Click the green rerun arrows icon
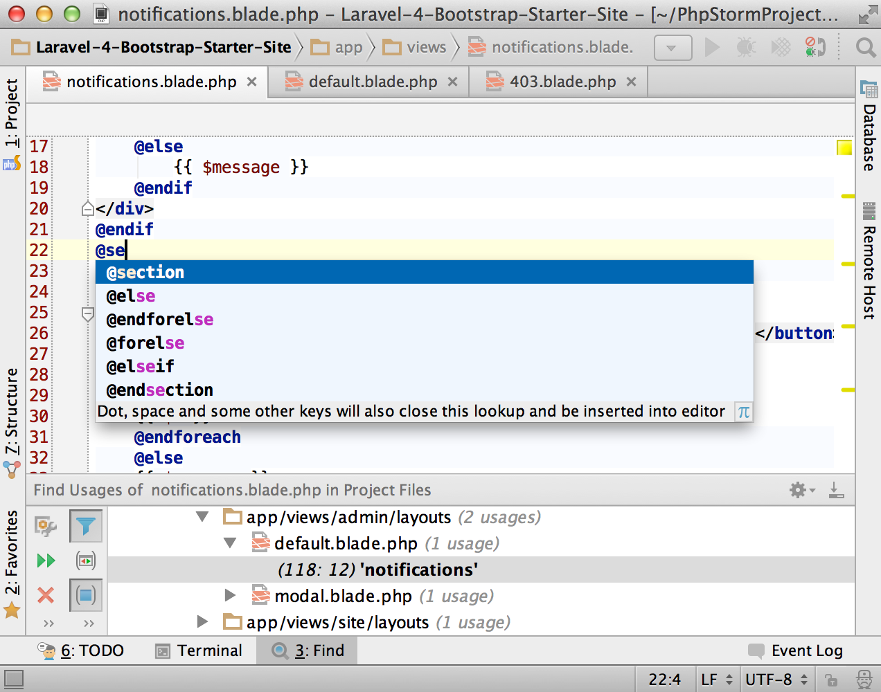The height and width of the screenshot is (692, 881). pyautogui.click(x=46, y=561)
